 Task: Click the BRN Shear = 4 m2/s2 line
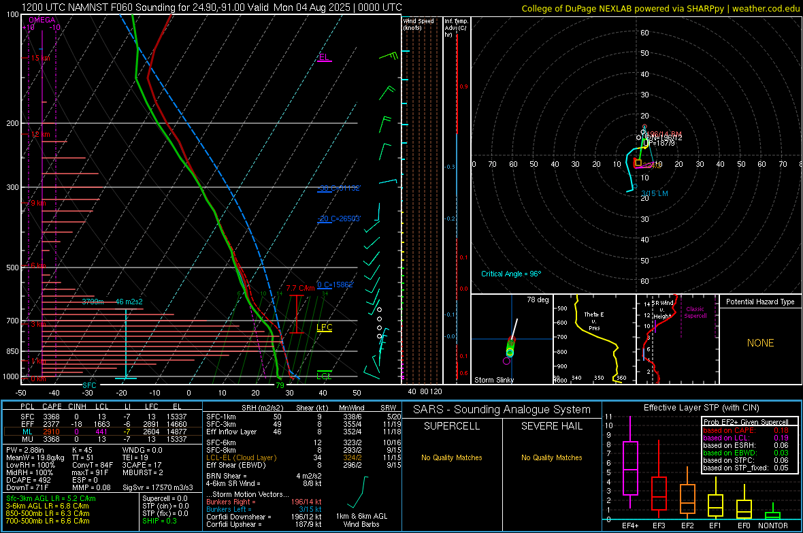[x=264, y=476]
